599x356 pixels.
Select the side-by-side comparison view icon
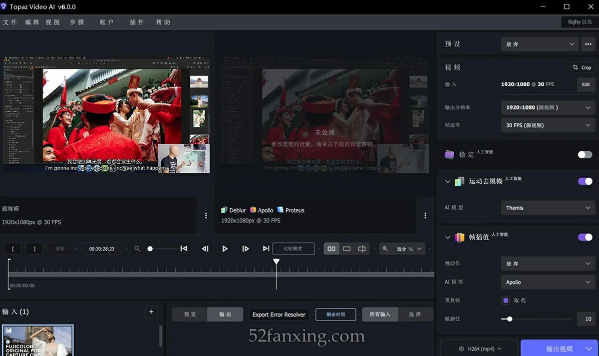click(x=331, y=249)
